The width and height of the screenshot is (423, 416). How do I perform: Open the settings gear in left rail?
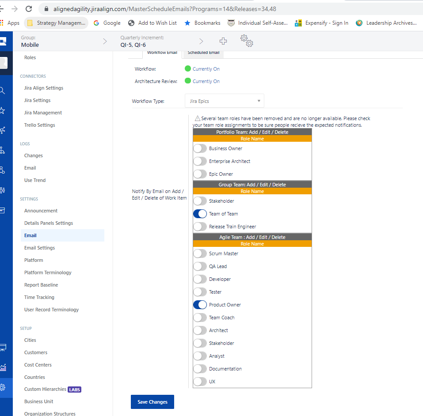2,388
